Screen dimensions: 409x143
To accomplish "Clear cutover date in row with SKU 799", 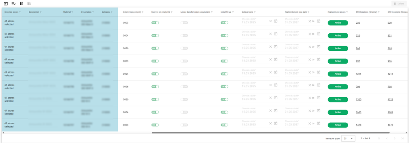I will pos(270,85).
